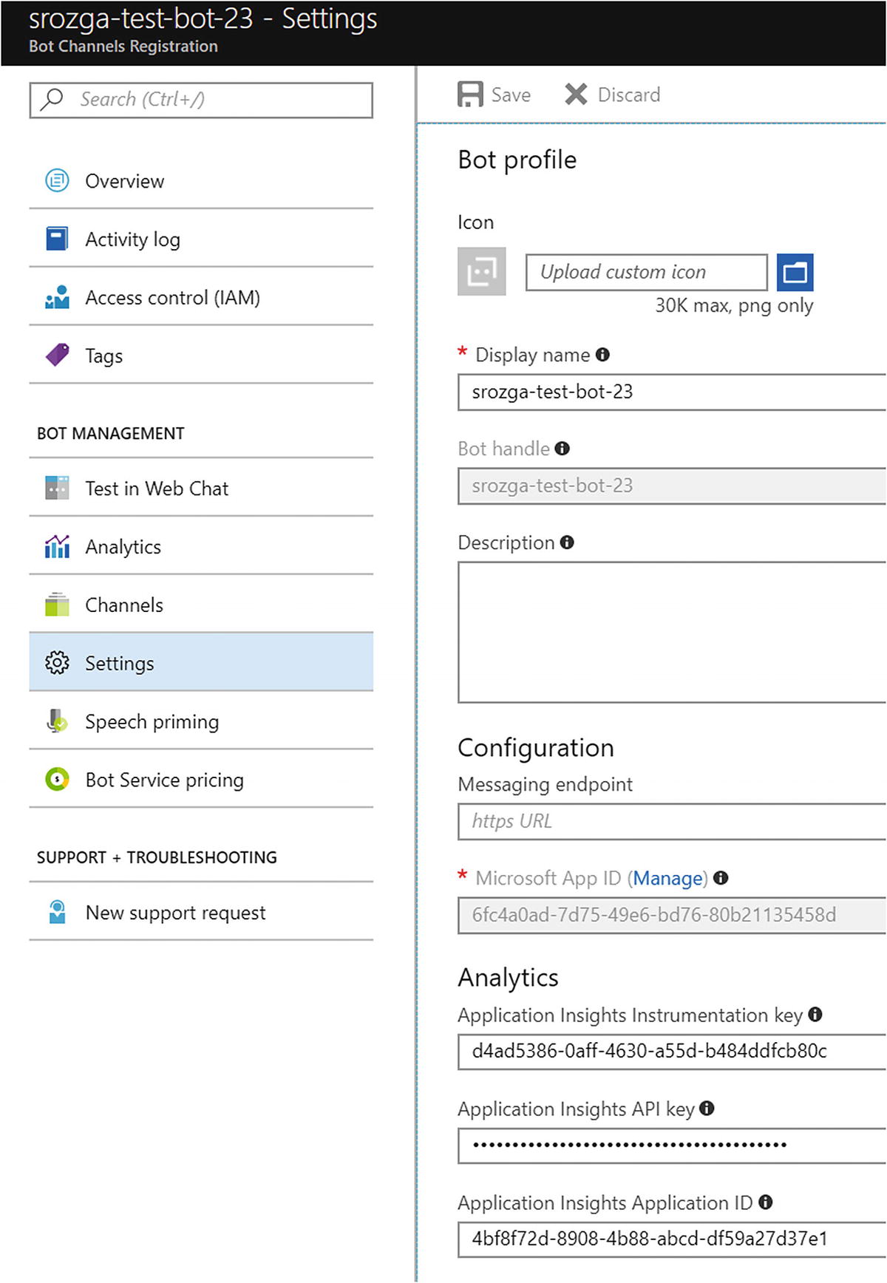Click the Description info icon
The image size is (887, 1283).
click(x=567, y=542)
